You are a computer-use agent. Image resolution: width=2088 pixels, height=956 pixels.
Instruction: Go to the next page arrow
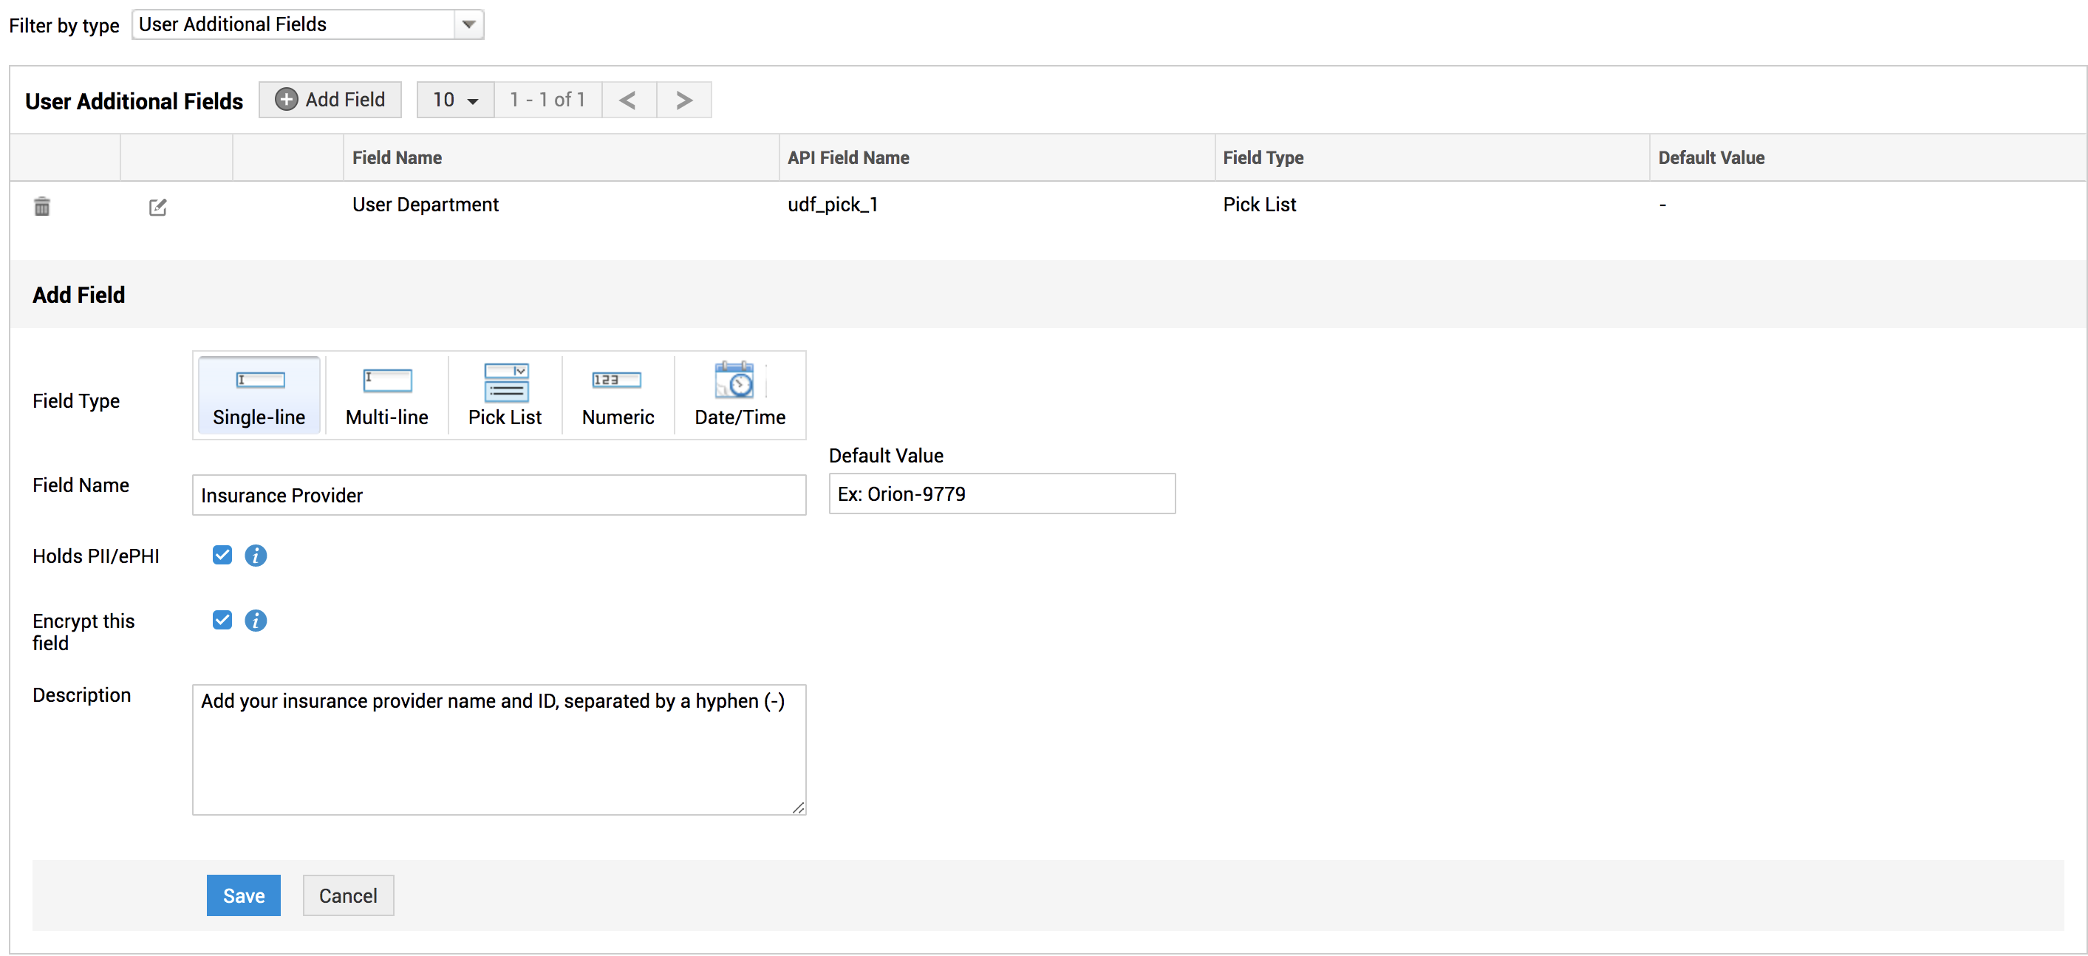coord(683,100)
